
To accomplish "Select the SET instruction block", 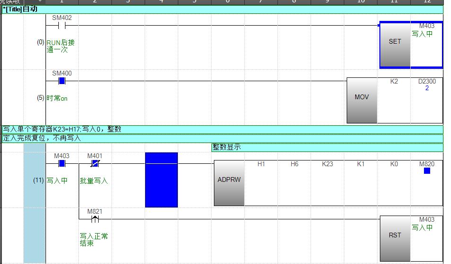I will (395, 44).
